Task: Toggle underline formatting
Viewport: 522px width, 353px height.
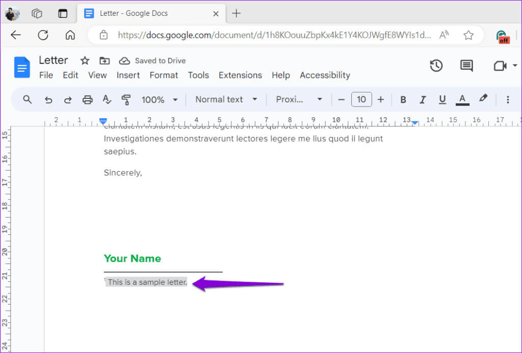Action: click(x=442, y=100)
